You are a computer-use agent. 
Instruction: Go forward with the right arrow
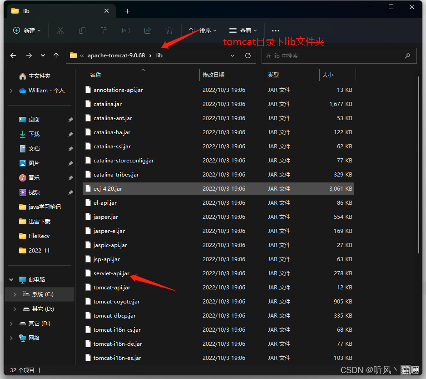tap(29, 56)
